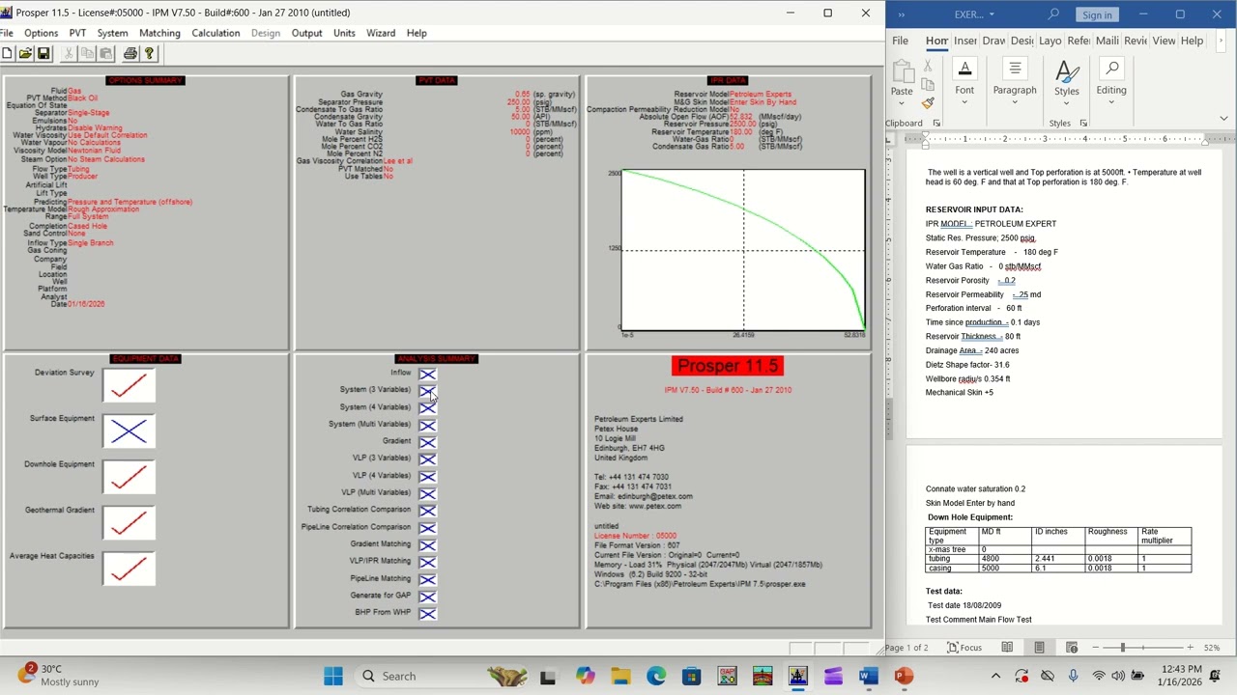Viewport: 1237px width, 695px height.
Task: Open the Matching menu in Prosper
Action: (x=159, y=33)
